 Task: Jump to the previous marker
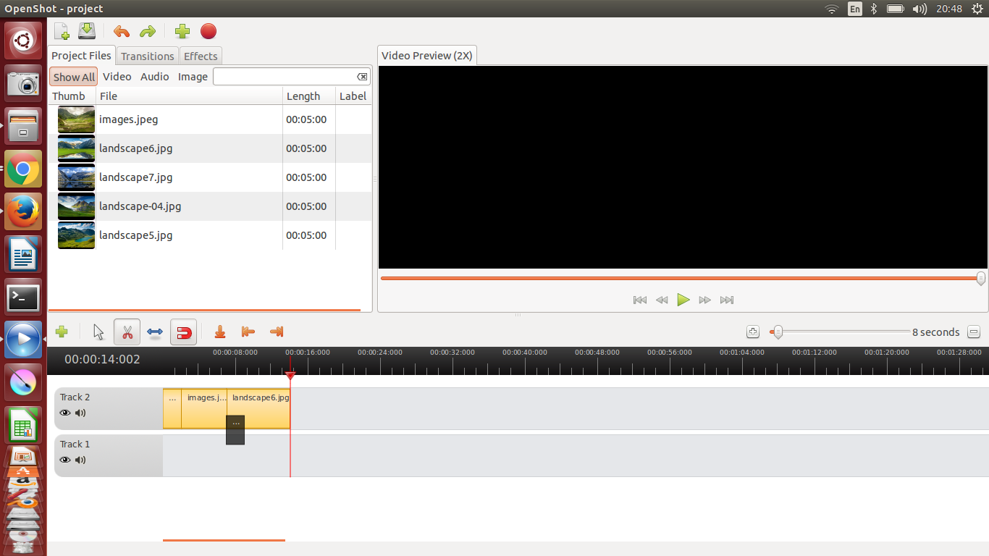pos(248,332)
